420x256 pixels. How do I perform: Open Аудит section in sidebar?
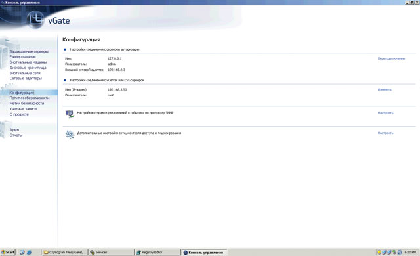pyautogui.click(x=14, y=129)
